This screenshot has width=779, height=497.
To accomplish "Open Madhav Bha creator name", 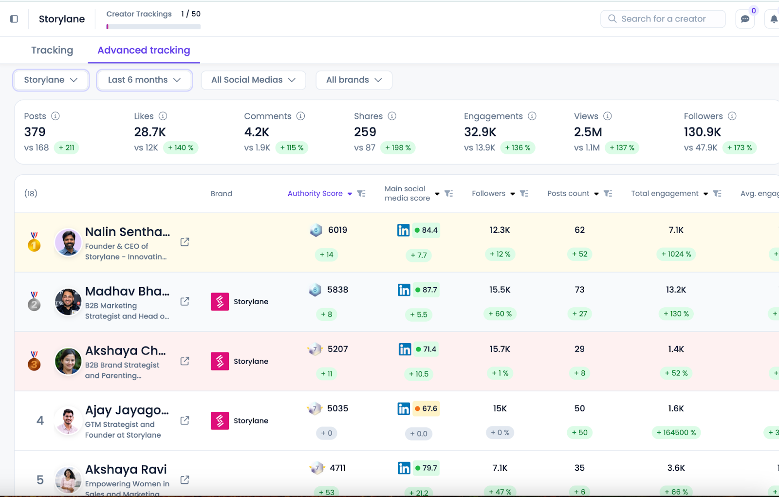I will click(128, 291).
